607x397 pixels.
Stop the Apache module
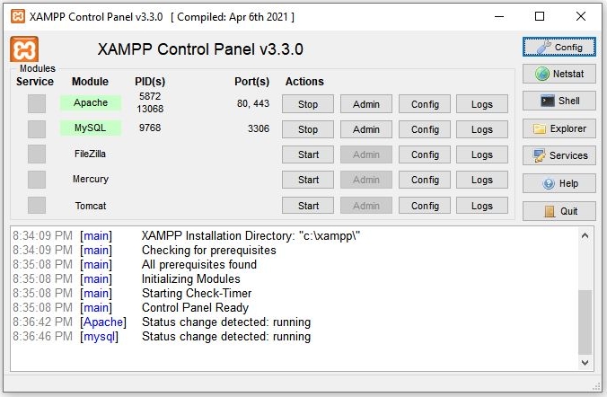(x=308, y=104)
